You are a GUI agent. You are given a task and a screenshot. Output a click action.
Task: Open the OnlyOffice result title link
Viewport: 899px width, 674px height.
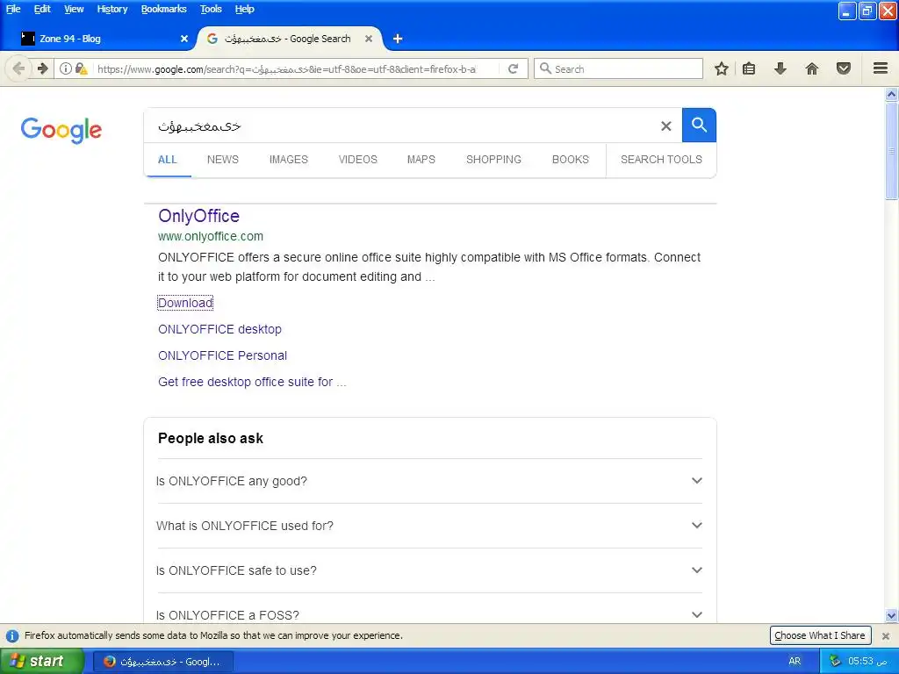click(x=199, y=216)
